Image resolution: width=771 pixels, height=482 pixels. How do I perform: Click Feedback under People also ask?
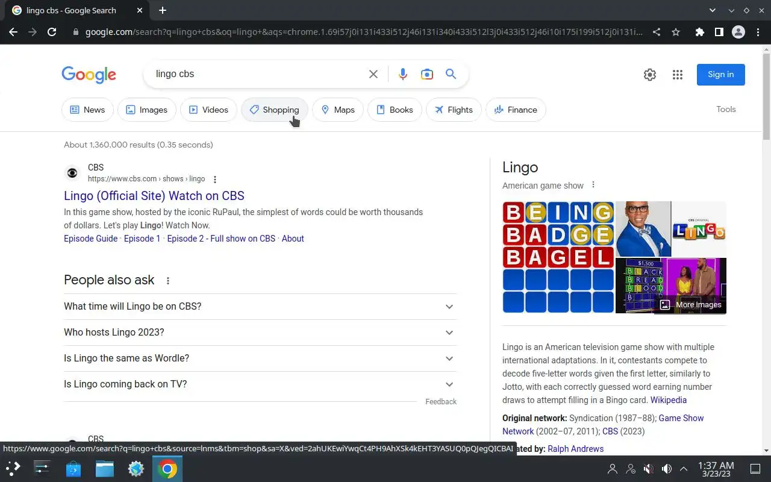pos(441,402)
